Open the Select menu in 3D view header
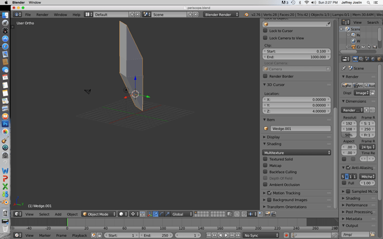 [x=44, y=214]
